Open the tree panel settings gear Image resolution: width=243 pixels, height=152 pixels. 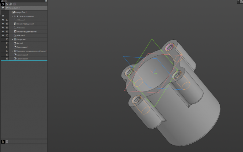[x=46, y=1]
